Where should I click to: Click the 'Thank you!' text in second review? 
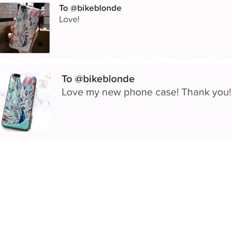[x=206, y=92]
